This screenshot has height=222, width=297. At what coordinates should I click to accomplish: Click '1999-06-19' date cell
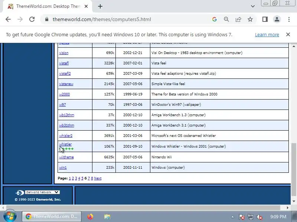(133, 94)
